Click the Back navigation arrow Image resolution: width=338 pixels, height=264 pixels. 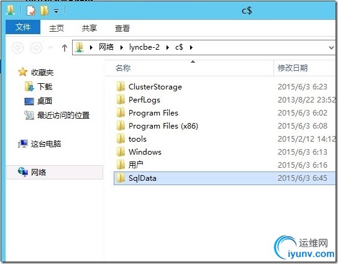click(17, 48)
